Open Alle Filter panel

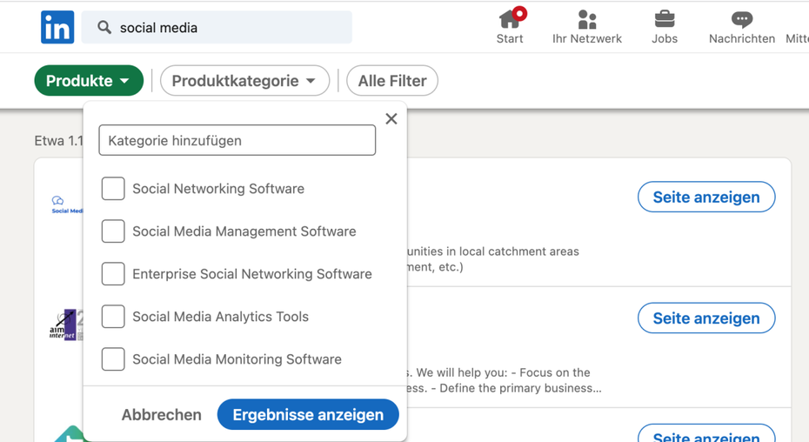[x=392, y=81]
